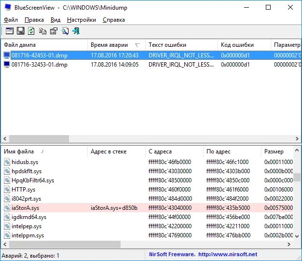
Task: Click upper pane scroll right arrow
Action: coord(297,138)
